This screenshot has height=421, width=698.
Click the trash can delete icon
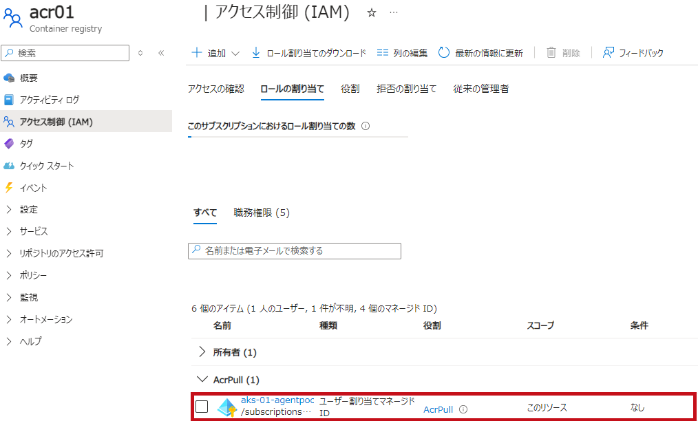point(551,52)
